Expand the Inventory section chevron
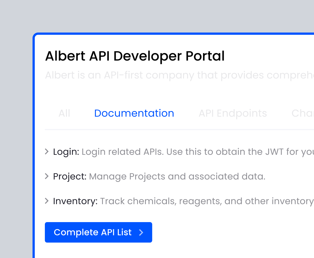Image resolution: width=314 pixels, height=258 pixels. (47, 201)
